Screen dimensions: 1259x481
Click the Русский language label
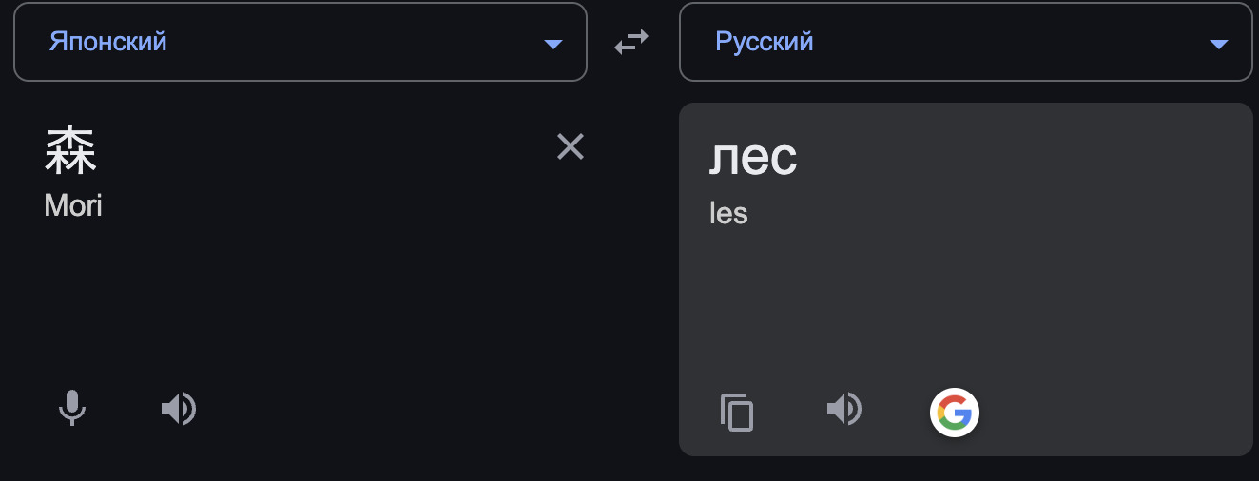[764, 42]
